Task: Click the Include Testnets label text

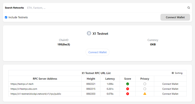Action: pyautogui.click(x=18, y=17)
